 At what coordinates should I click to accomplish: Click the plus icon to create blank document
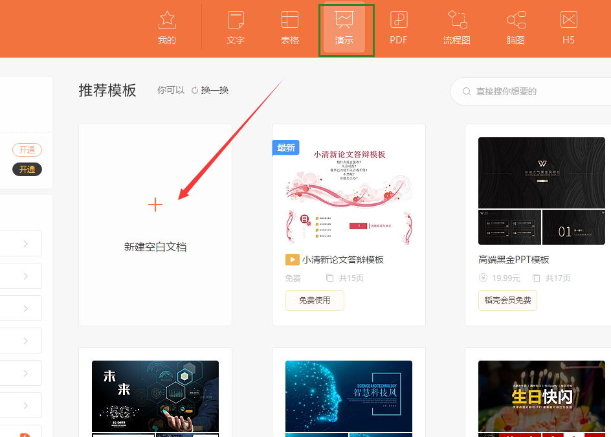pyautogui.click(x=155, y=205)
